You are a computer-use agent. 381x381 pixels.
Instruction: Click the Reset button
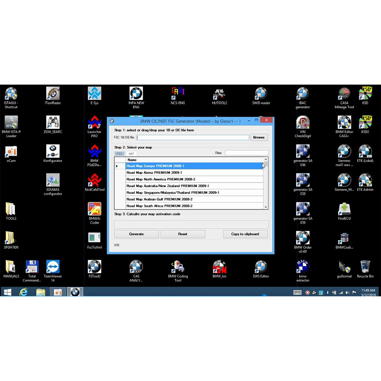pos(183,234)
